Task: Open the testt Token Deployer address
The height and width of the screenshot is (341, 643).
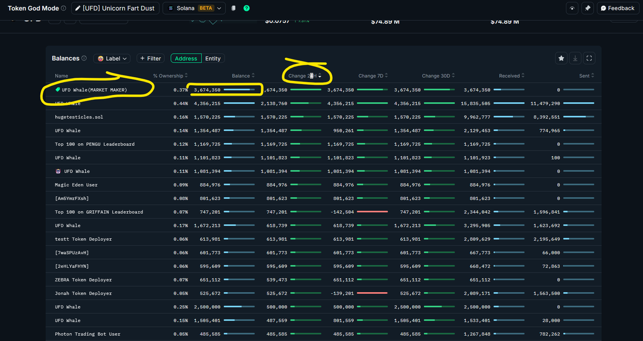Action: click(x=83, y=239)
